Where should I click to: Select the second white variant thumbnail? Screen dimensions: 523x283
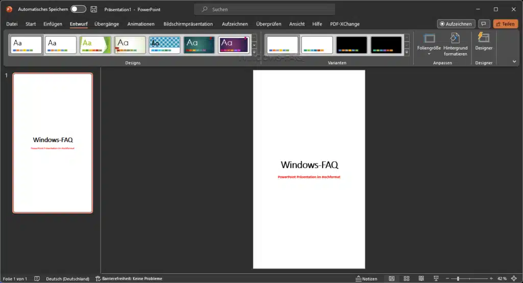click(317, 45)
